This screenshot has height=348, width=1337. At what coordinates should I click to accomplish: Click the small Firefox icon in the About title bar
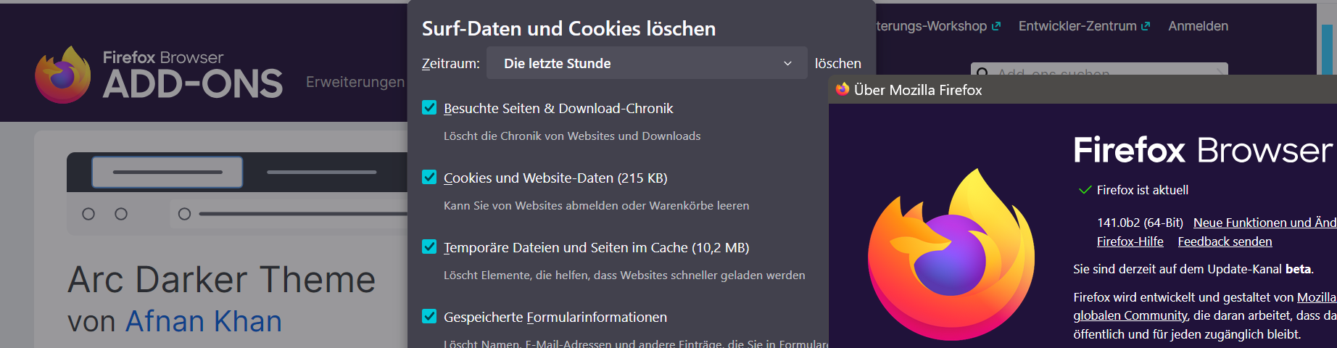[843, 89]
